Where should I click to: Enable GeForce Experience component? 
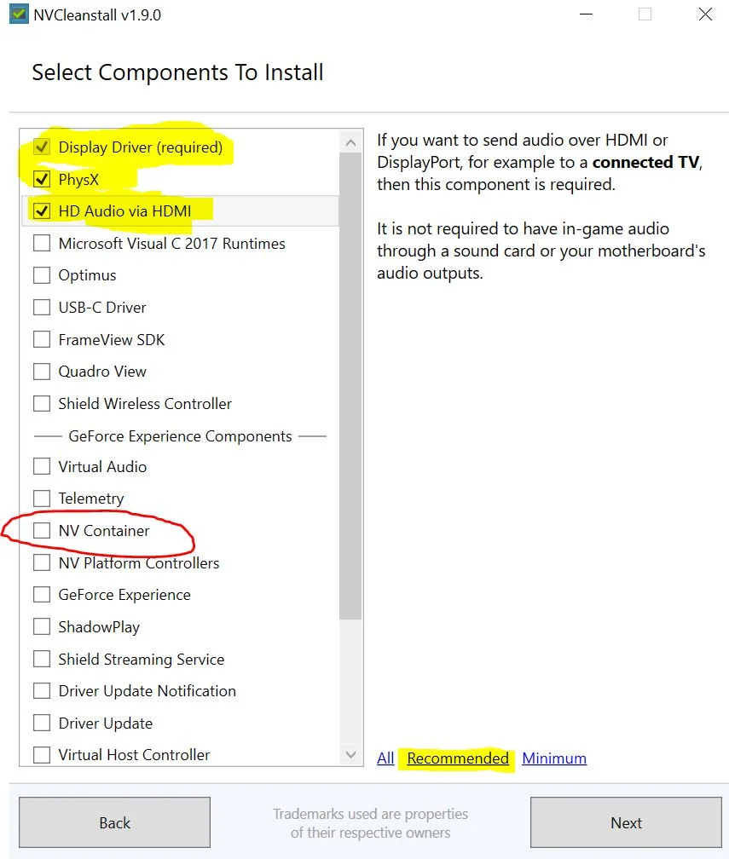tap(42, 595)
